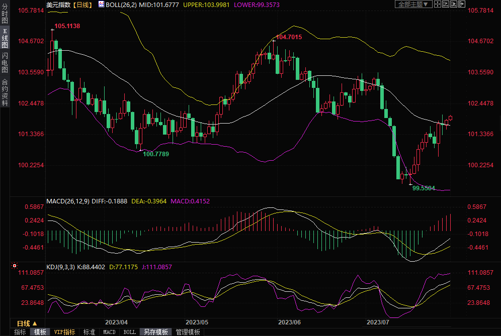Click the chart playback icon in top toolbar

click(454, 4)
